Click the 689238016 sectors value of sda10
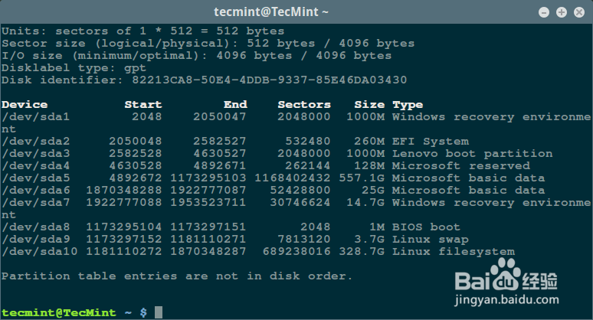Viewport: 593px width, 320px height. [296, 252]
